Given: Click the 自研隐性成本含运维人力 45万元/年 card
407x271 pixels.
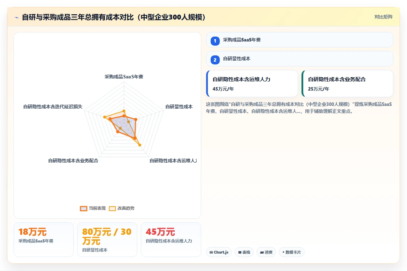Looking at the screenshot, I should click(x=252, y=84).
